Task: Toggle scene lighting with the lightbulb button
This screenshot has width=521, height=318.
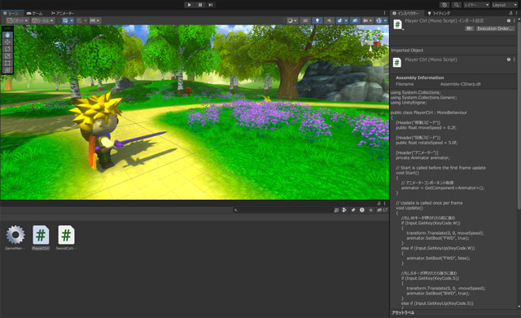Action: tap(317, 20)
